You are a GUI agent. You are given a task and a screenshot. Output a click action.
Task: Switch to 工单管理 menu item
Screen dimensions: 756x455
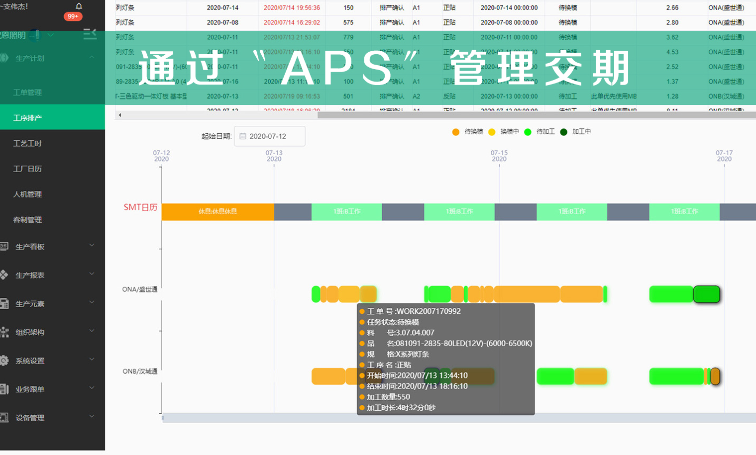[27, 92]
